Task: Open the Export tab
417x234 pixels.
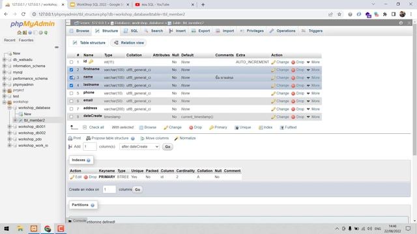Action: [201, 31]
